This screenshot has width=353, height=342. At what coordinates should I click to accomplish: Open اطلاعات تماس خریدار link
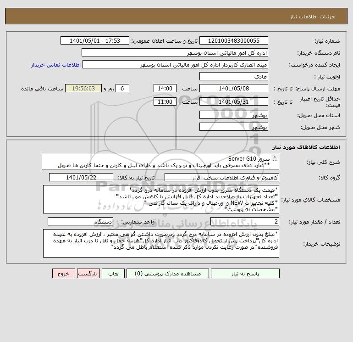click(56, 65)
